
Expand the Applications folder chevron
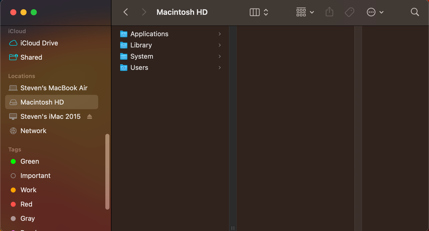click(220, 34)
